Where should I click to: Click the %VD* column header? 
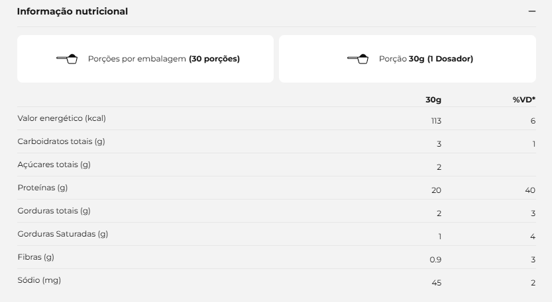pyautogui.click(x=524, y=100)
